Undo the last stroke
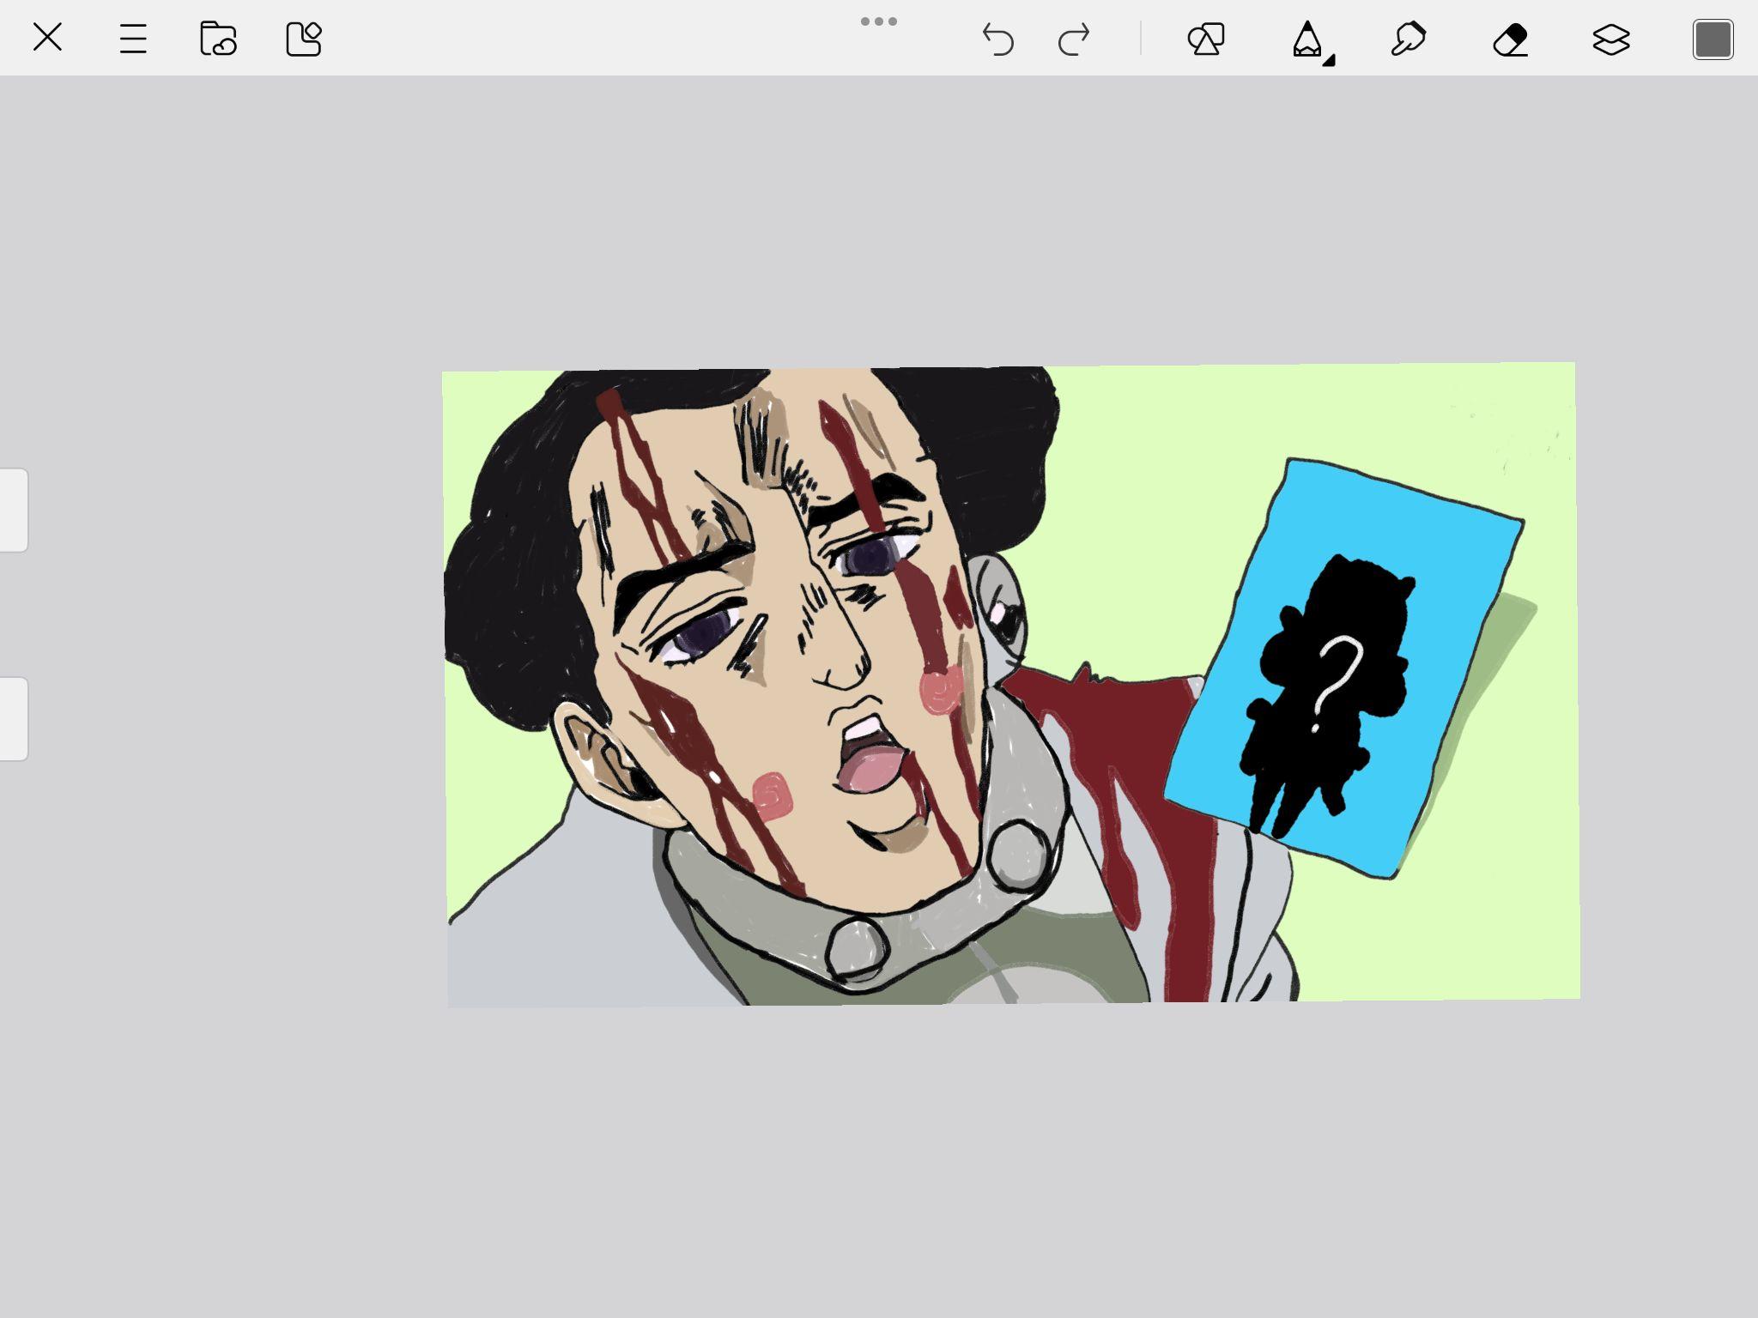The width and height of the screenshot is (1758, 1318). (x=997, y=39)
